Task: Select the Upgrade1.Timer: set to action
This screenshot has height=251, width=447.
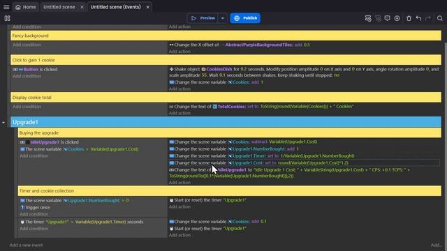Action: [x=262, y=156]
